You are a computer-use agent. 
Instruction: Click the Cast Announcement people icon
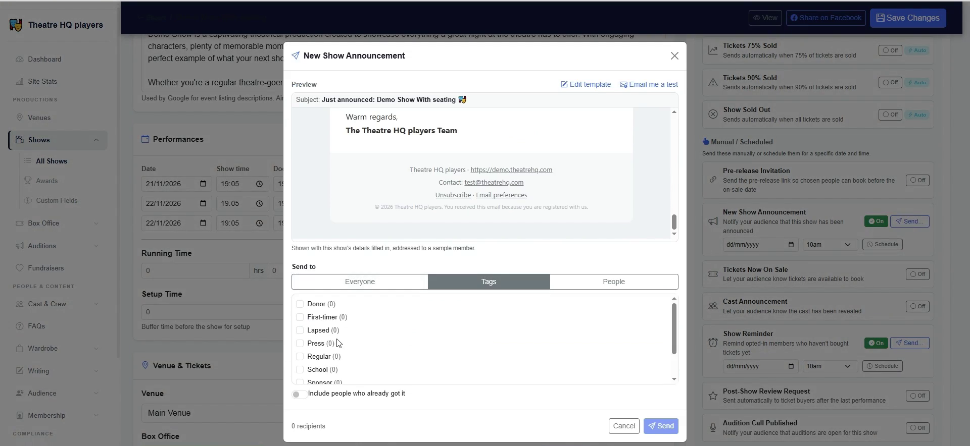pos(713,306)
